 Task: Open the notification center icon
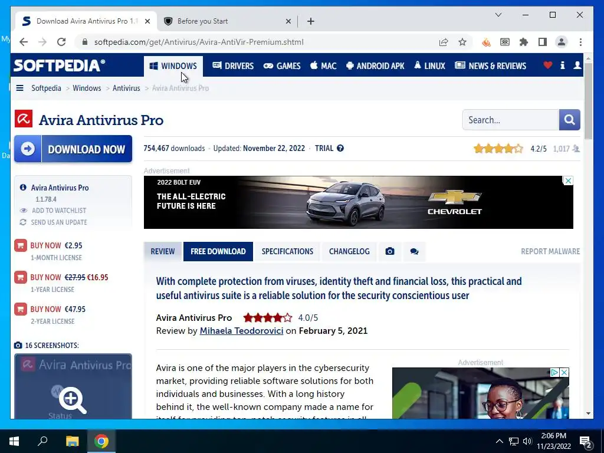point(585,441)
